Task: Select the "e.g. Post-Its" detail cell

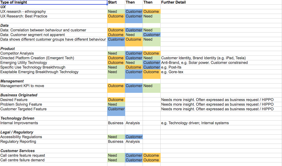Action: (170, 67)
